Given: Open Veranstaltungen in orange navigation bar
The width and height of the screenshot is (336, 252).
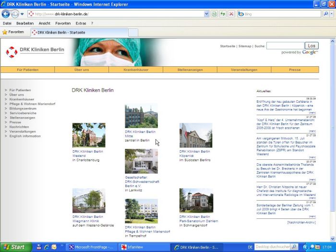Looking at the screenshot, I should coord(244,70).
